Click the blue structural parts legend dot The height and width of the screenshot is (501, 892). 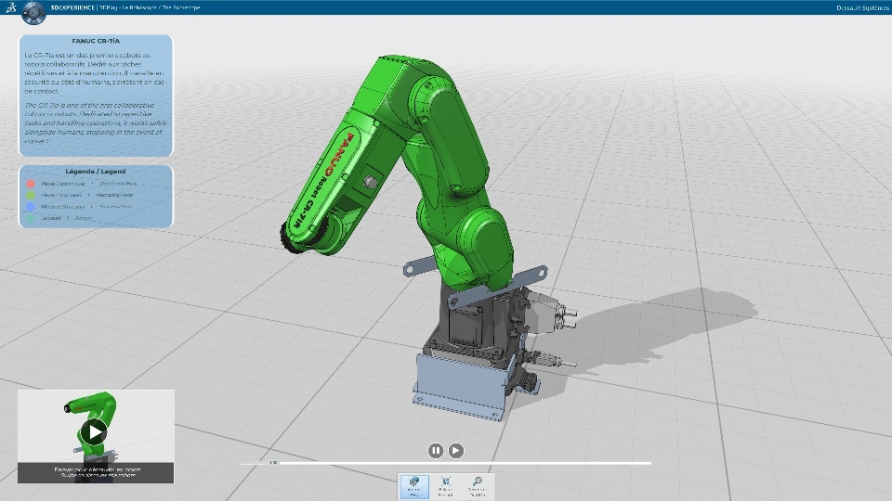pyautogui.click(x=31, y=207)
